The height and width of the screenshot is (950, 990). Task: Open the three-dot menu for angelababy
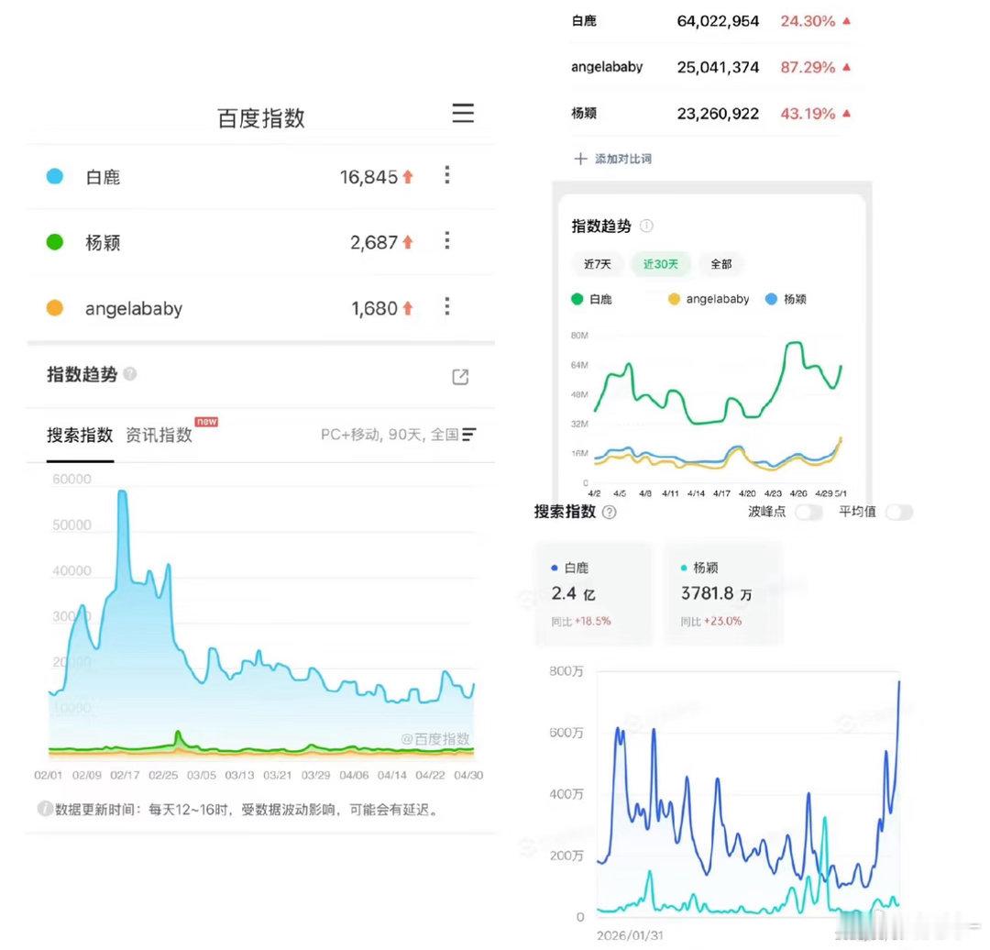coord(447,306)
